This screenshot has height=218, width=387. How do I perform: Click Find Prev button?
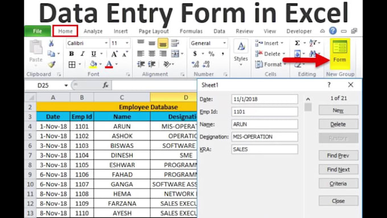[339, 155]
